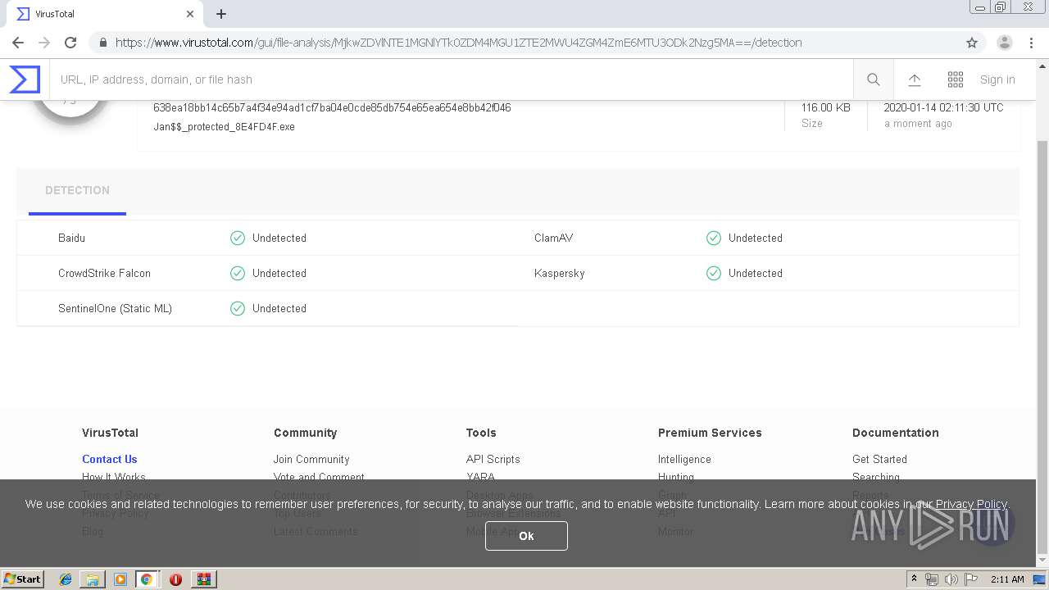Click the network tray icon

tap(932, 579)
